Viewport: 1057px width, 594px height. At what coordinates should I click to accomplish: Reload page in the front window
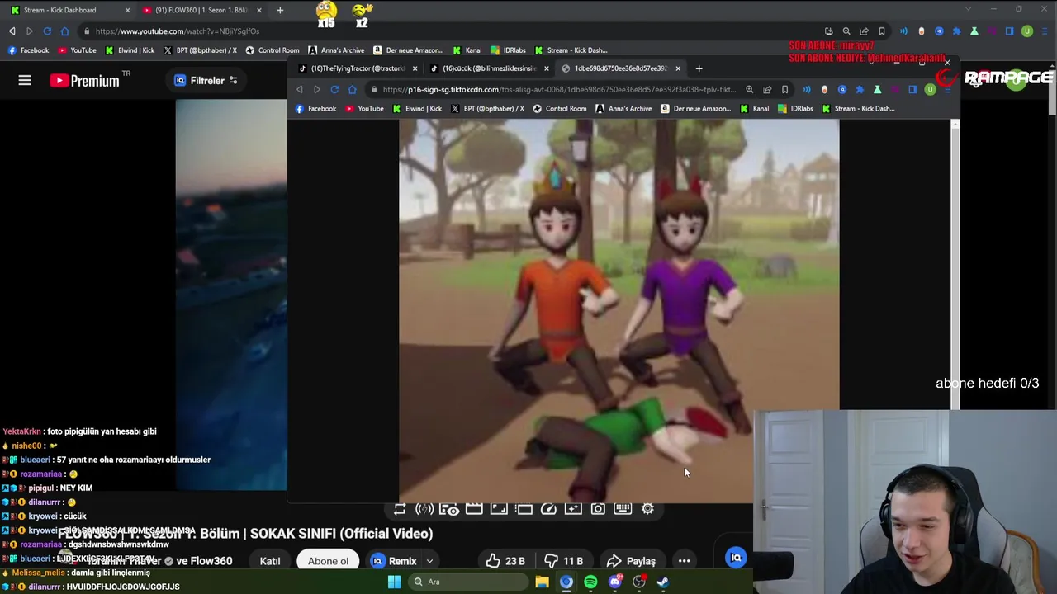[334, 89]
